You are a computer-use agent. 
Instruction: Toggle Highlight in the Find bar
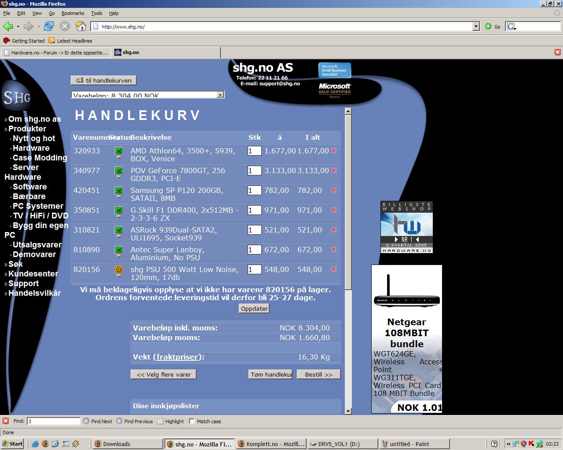[x=170, y=421]
